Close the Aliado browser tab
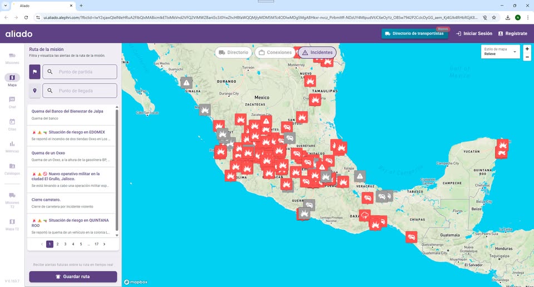The image size is (534, 287). (x=71, y=6)
